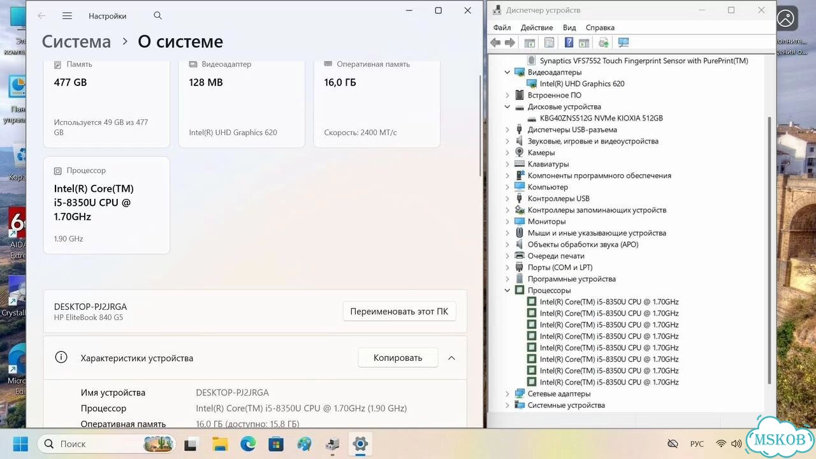This screenshot has height=459, width=816.
Task: Click info icon beside Характеристики устройства
Action: click(61, 358)
